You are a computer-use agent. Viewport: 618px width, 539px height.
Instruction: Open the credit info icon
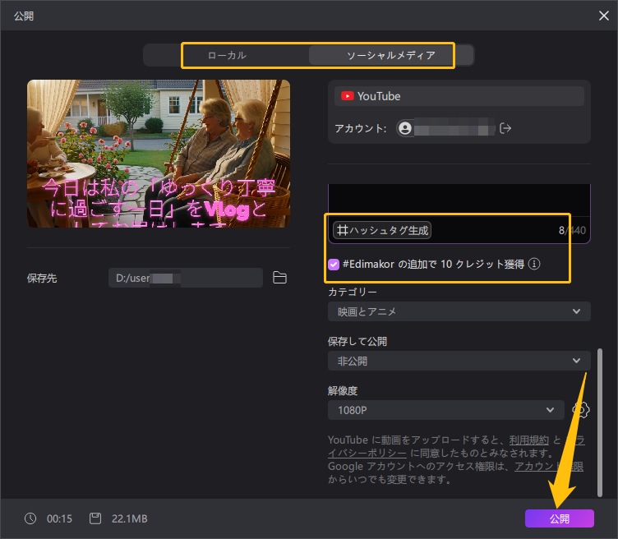point(534,264)
